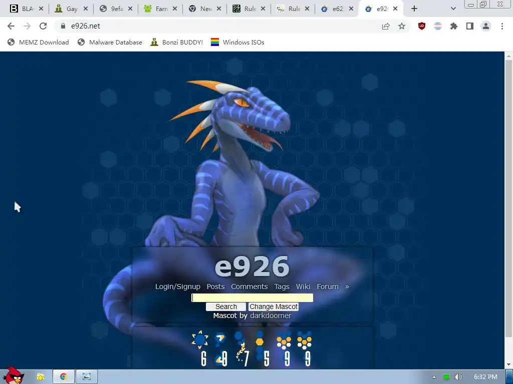
Task: Click the lock icon in address bar
Action: coord(63,26)
